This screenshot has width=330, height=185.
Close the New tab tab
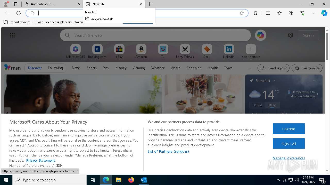pos(141,4)
